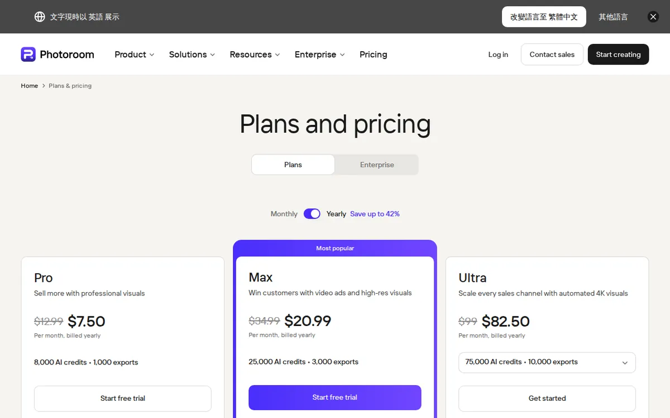Select Yearly billing label
This screenshot has width=670, height=418.
click(336, 214)
